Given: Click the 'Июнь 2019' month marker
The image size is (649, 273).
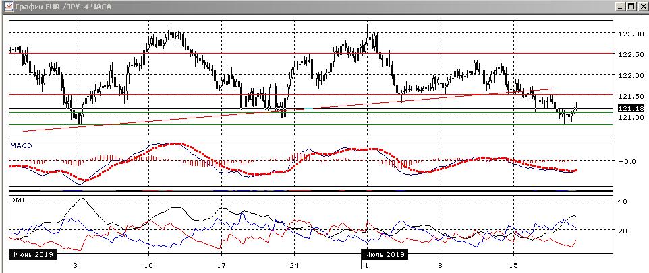Looking at the screenshot, I should pyautogui.click(x=33, y=254).
